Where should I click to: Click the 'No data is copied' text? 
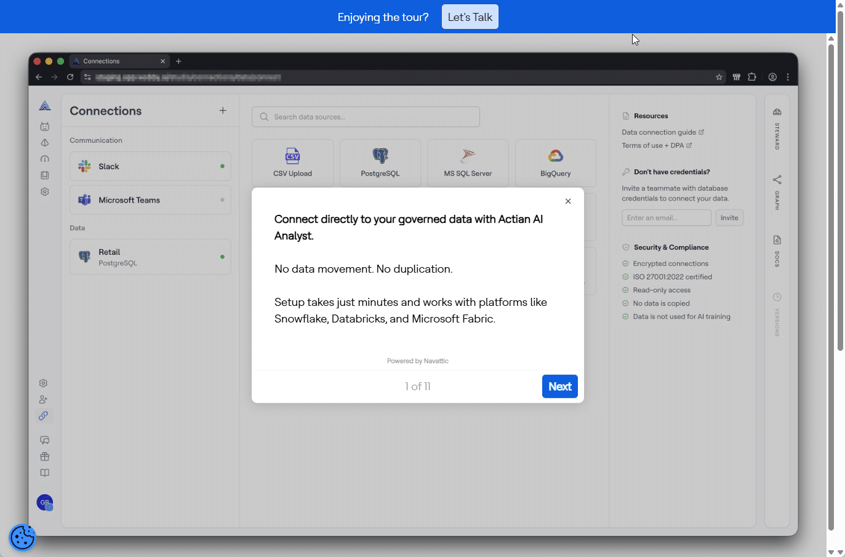tap(661, 303)
